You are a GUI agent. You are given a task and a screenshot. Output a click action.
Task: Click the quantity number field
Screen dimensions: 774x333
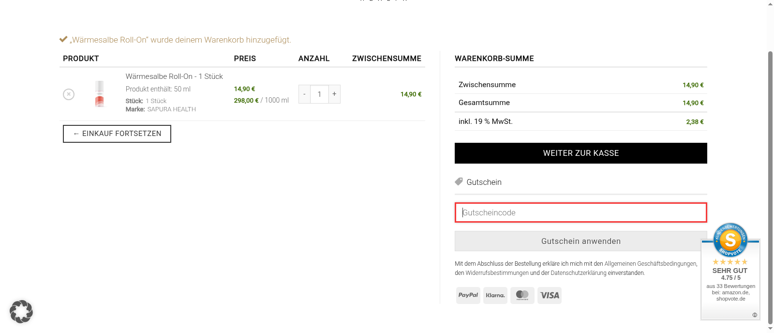point(319,94)
